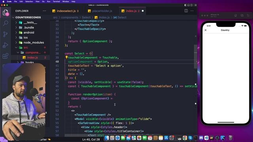
Task: Open System Preferences from the Dock
Action: (x=172, y=138)
